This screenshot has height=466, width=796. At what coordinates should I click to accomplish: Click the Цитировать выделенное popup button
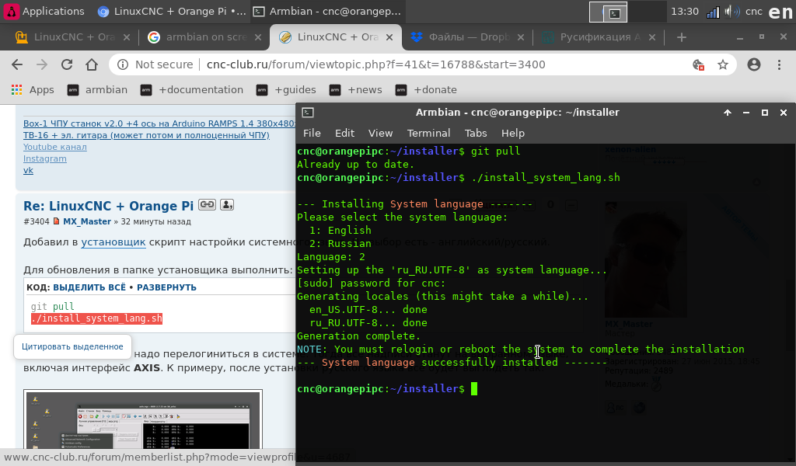click(x=72, y=346)
